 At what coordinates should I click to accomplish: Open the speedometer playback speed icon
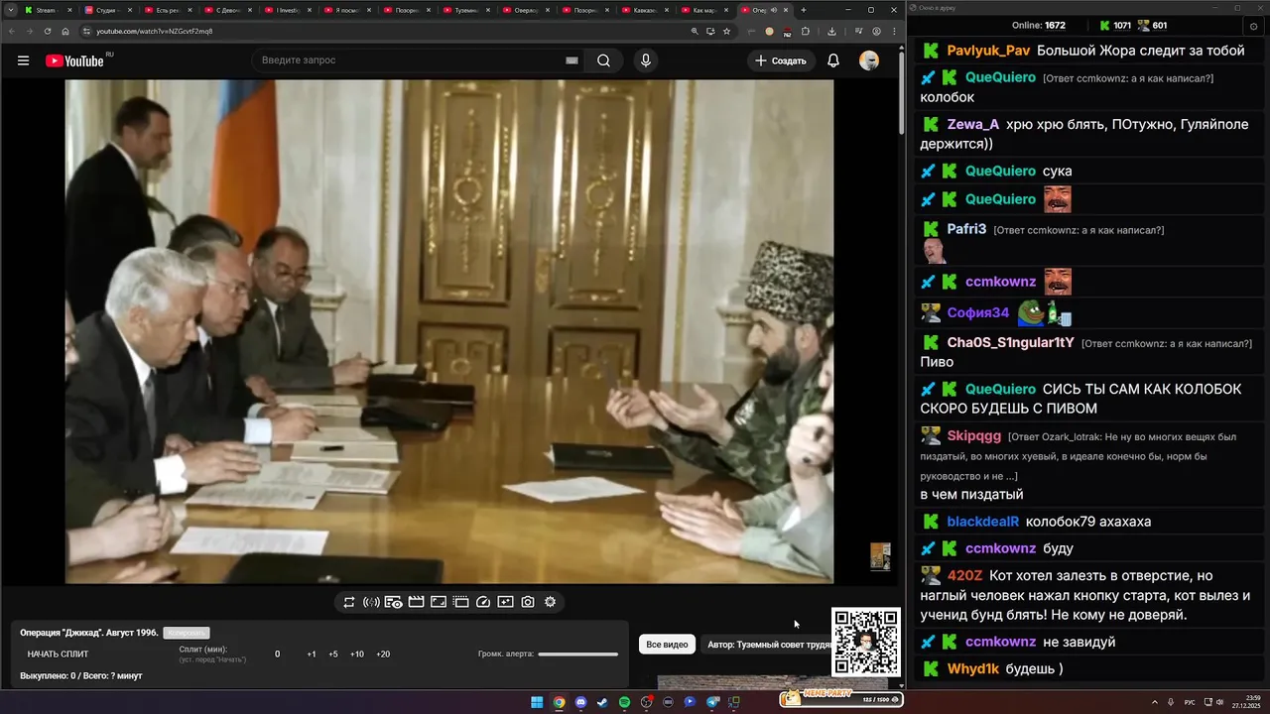pyautogui.click(x=483, y=602)
